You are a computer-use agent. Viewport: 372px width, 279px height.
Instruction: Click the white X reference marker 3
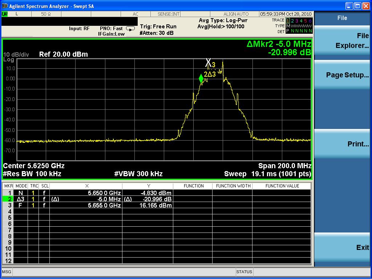209,62
